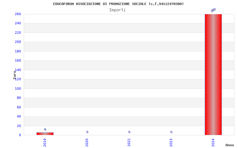Click the y-axis tick 200
237x148 pixels.
click(x=18, y=42)
